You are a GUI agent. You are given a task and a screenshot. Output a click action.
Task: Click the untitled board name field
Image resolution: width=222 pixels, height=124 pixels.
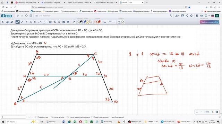click(45, 15)
